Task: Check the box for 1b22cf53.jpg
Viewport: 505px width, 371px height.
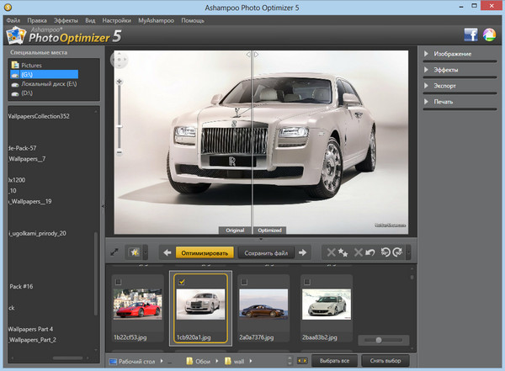Action: pyautogui.click(x=118, y=282)
